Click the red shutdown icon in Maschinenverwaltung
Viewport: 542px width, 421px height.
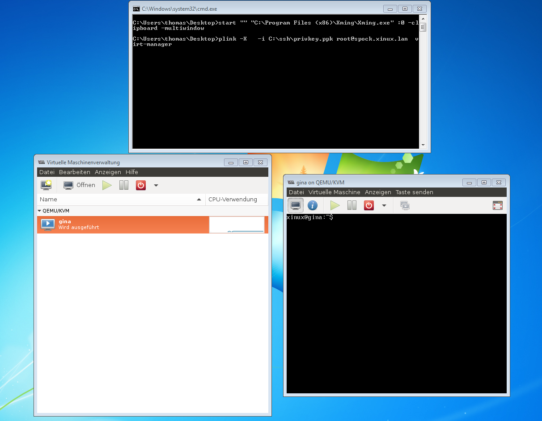coord(141,185)
